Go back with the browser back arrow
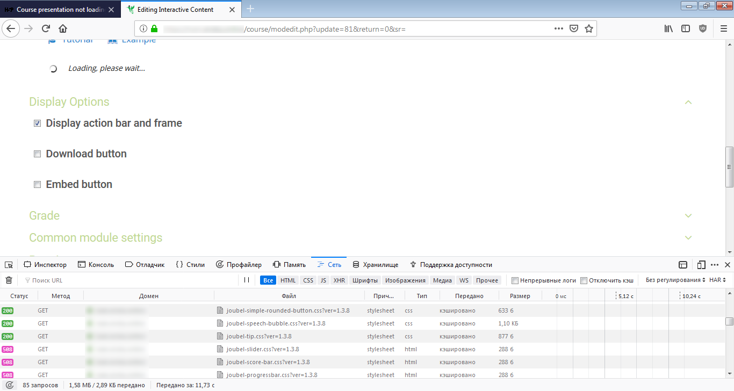Image resolution: width=734 pixels, height=391 pixels. pos(11,28)
